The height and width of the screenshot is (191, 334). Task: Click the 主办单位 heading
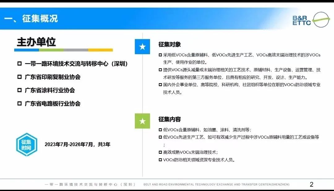36,42
